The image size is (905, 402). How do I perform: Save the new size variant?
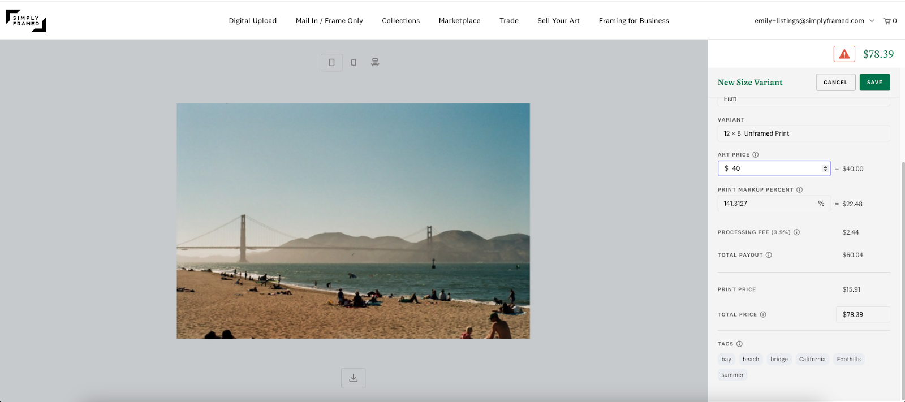click(x=875, y=83)
